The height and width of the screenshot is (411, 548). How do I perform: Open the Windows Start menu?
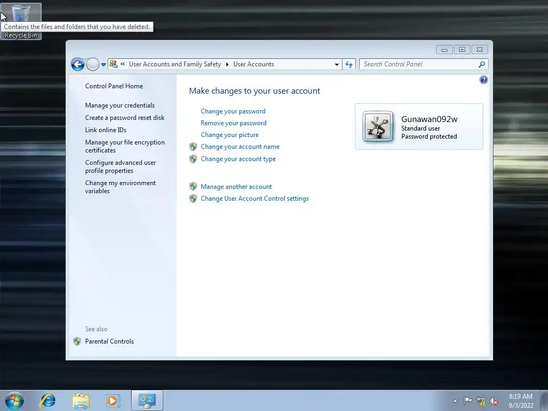(14, 400)
